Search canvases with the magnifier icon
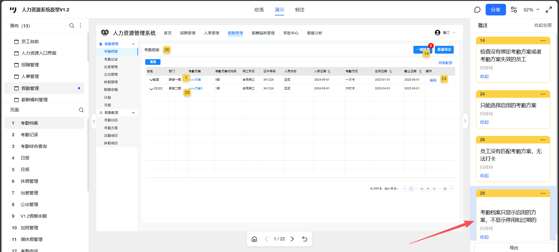Screen dimensions: 559x252 pos(72,26)
